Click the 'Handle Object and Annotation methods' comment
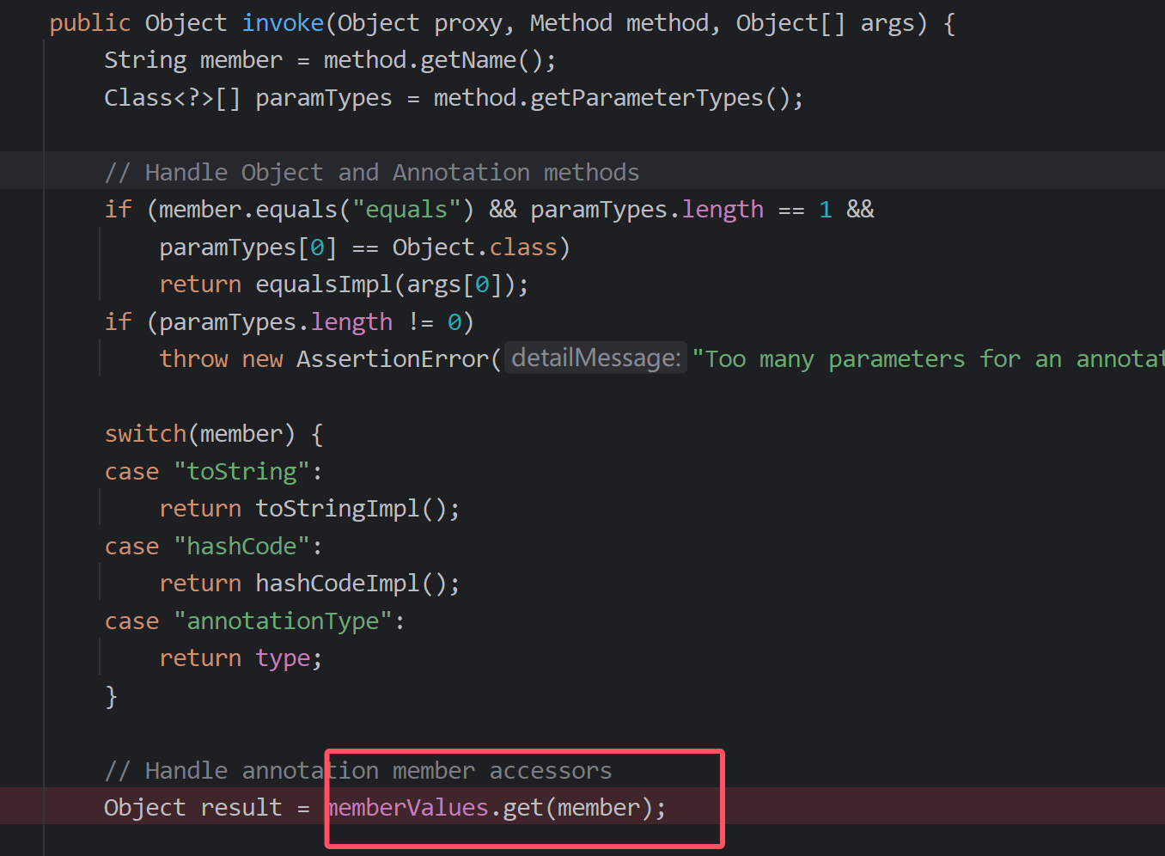 (371, 173)
